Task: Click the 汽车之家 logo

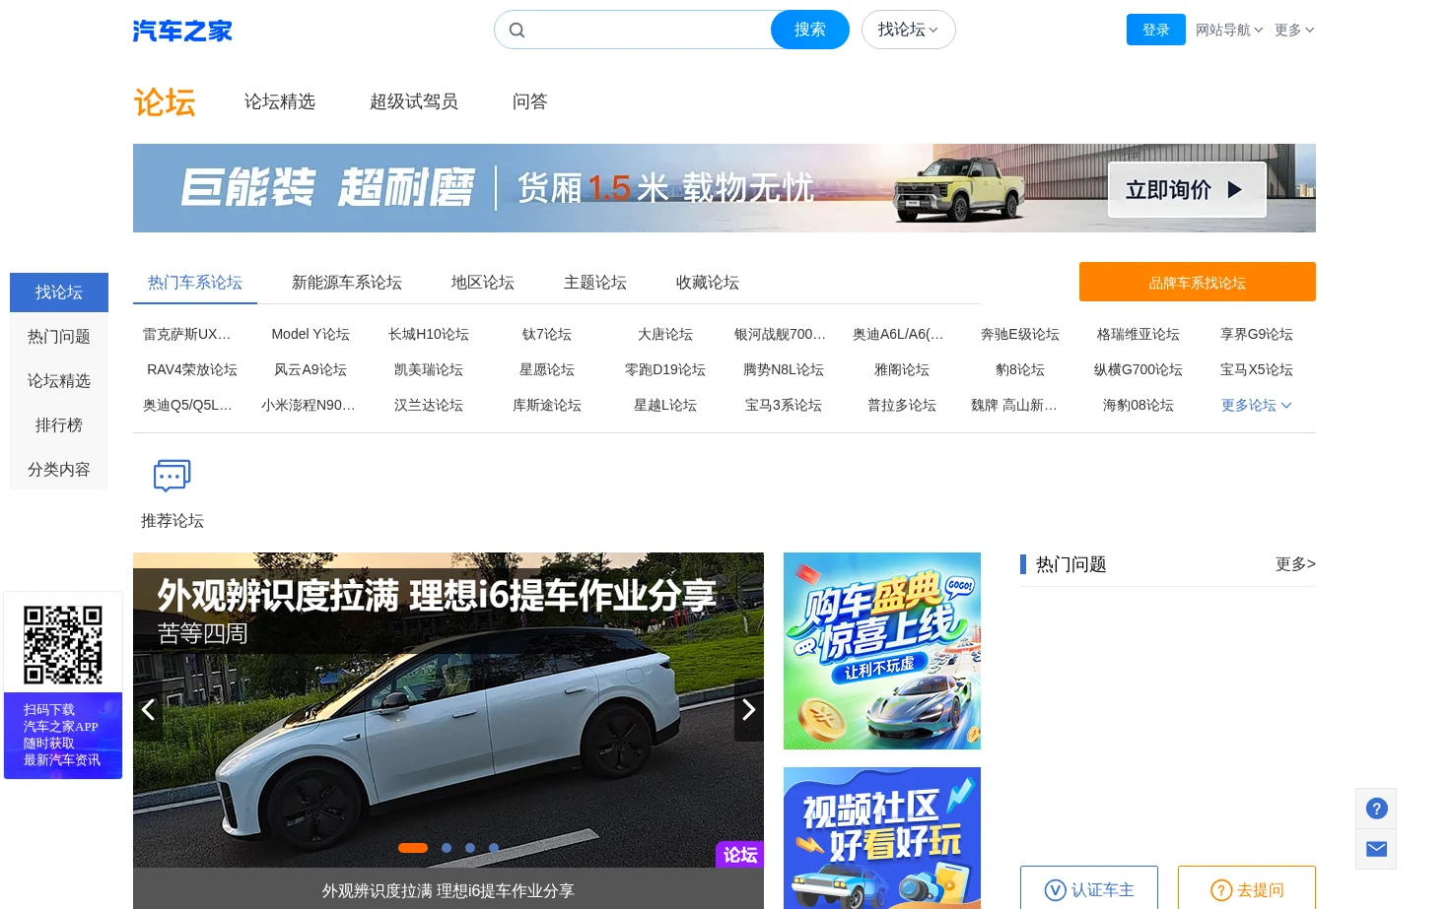Action: [x=182, y=31]
